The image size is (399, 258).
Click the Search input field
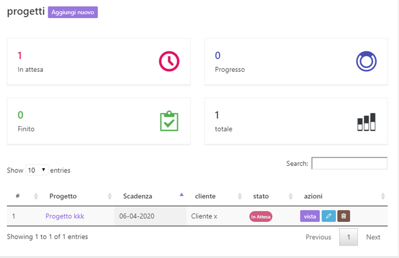(x=349, y=163)
